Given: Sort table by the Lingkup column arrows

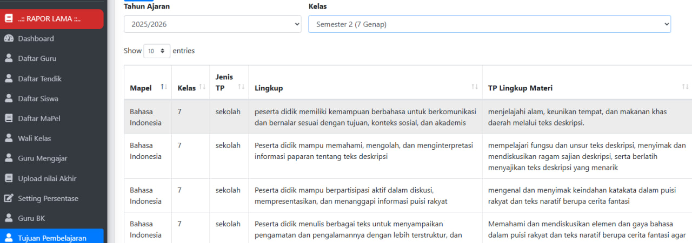Looking at the screenshot, I should 474,87.
